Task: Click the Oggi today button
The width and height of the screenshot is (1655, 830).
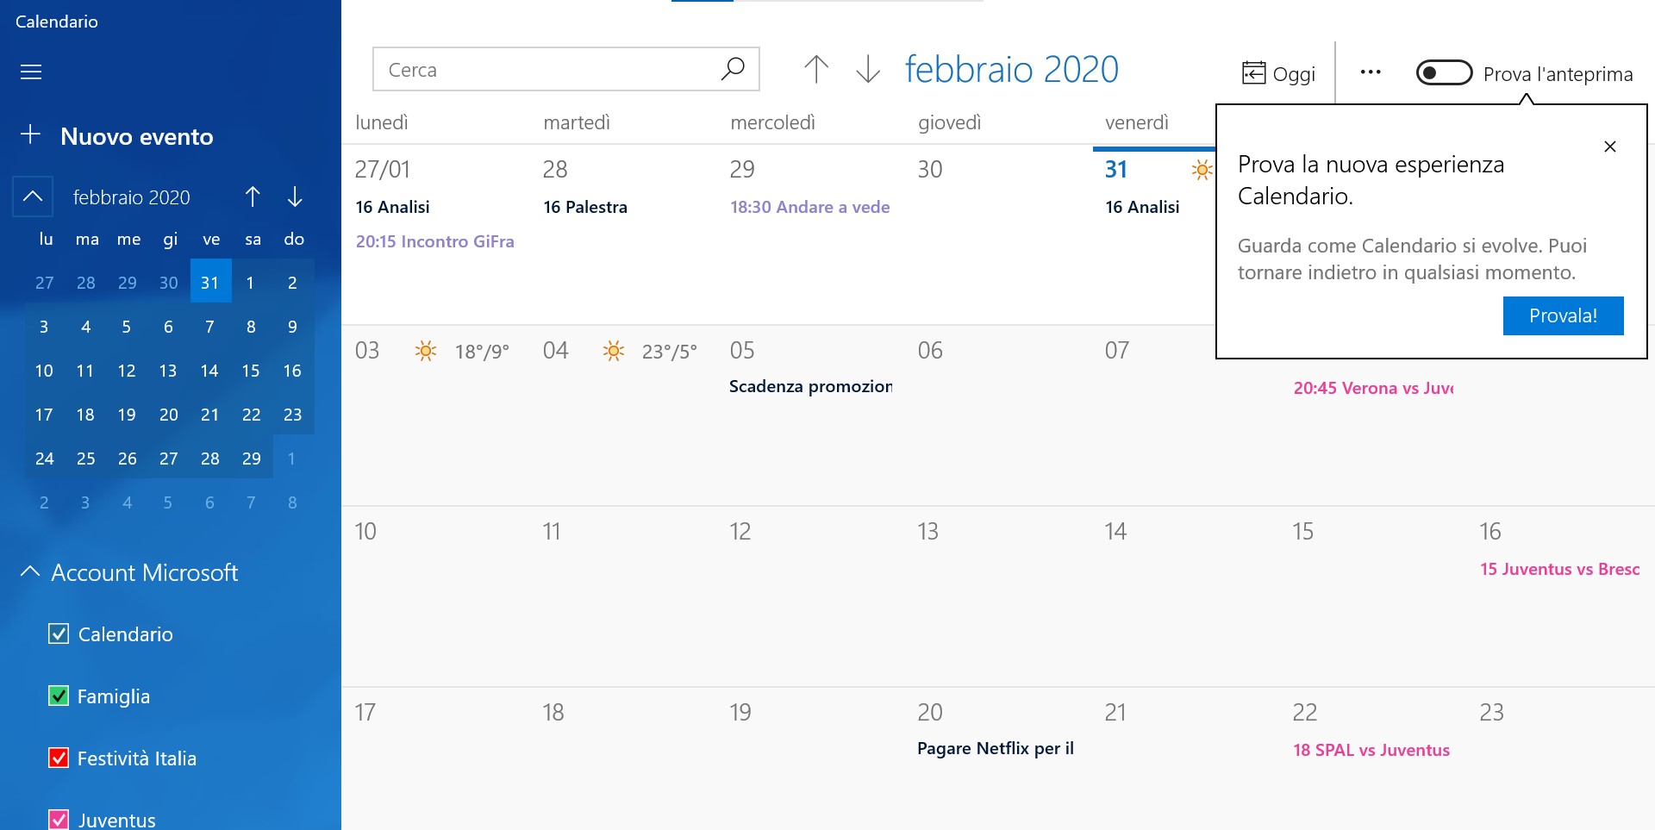Action: pos(1278,73)
